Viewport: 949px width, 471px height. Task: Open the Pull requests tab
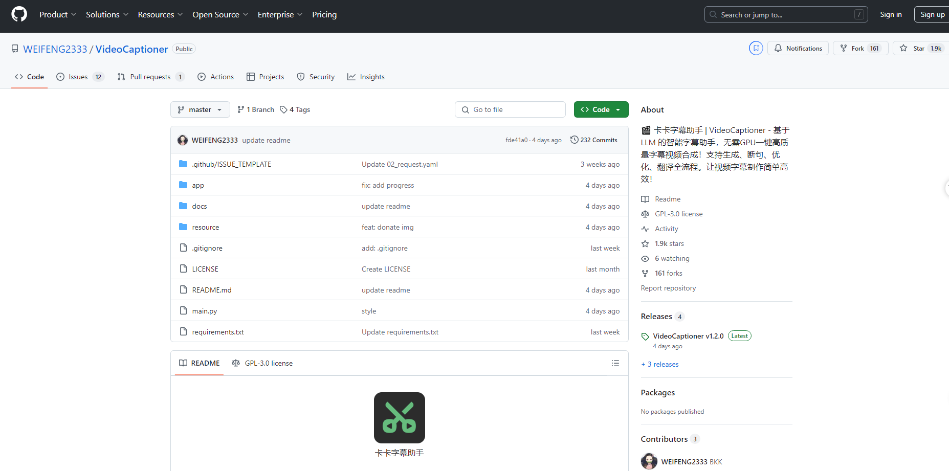coord(150,77)
